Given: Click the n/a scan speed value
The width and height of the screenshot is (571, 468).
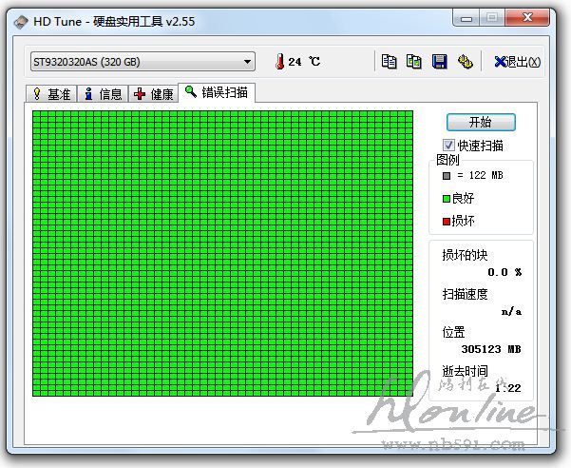Looking at the screenshot, I should point(511,311).
